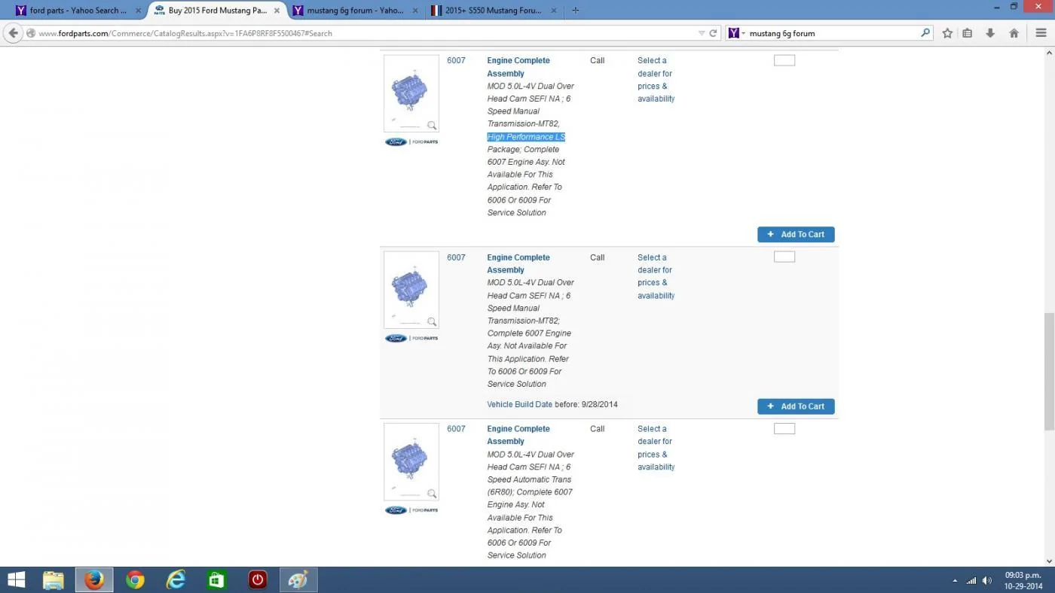
Task: Choose search engine via Yahoo icon dropdown
Action: pos(736,33)
